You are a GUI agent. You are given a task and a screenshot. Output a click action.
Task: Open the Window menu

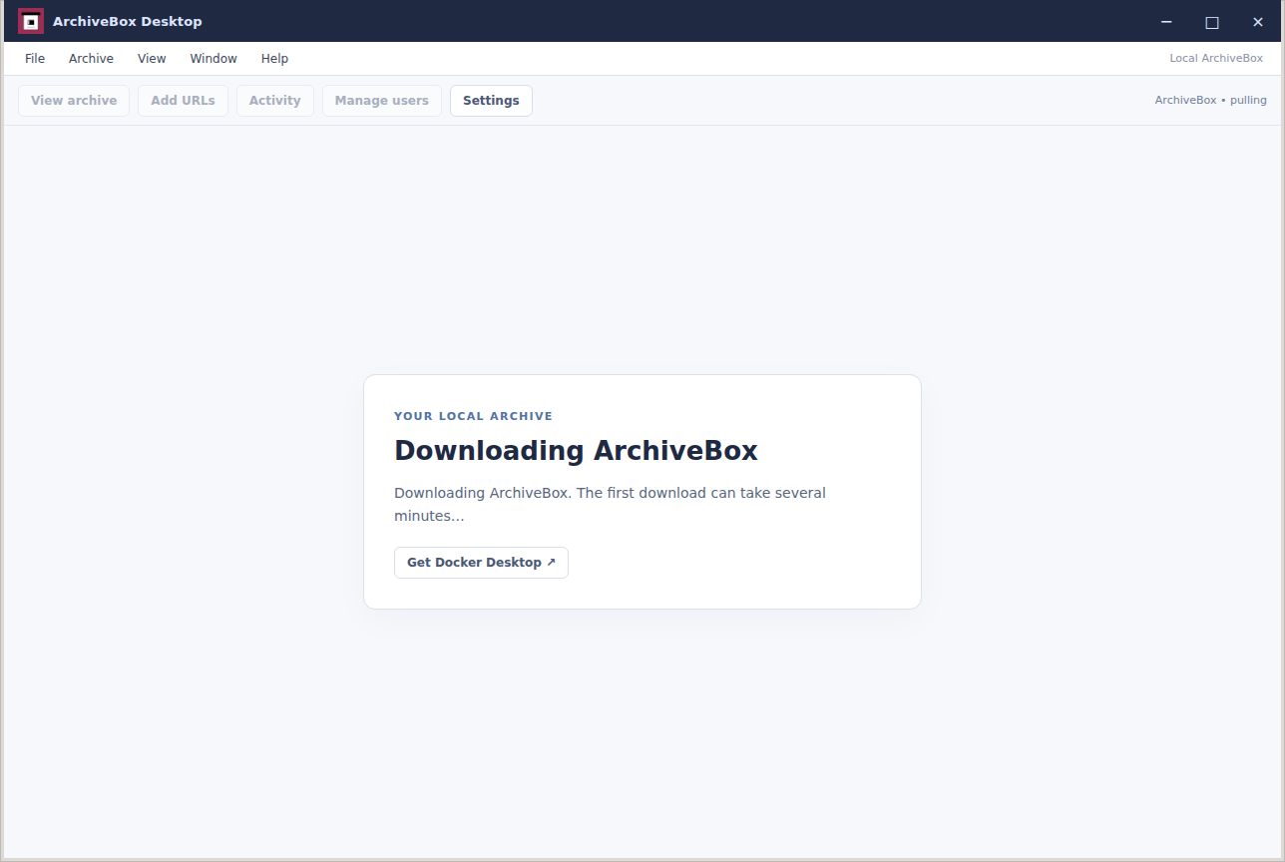214,59
